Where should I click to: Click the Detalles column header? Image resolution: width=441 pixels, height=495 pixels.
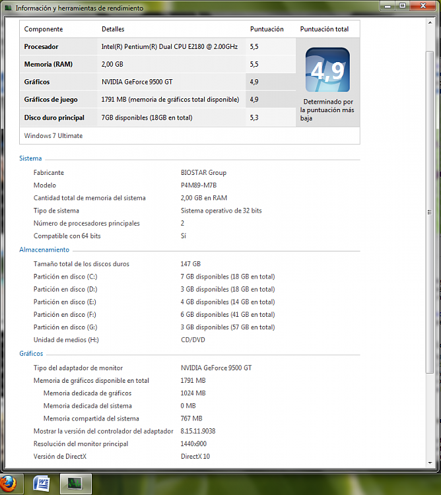[x=113, y=29]
